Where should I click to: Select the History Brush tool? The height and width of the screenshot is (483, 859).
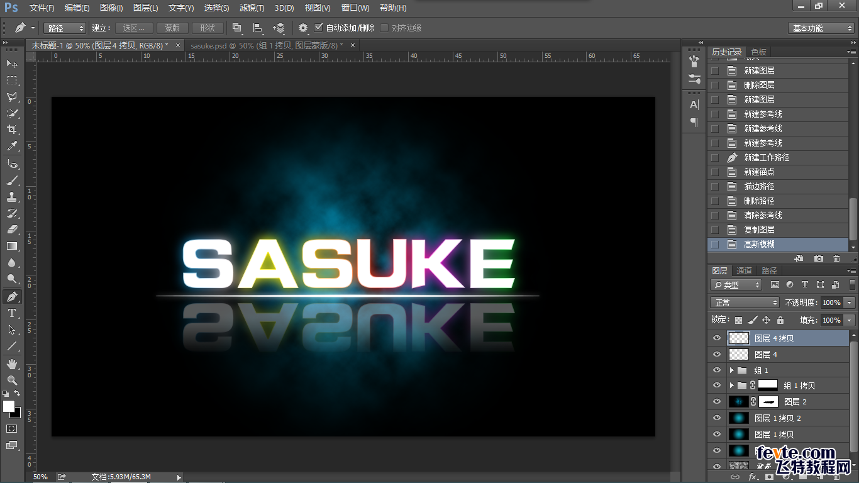tap(12, 213)
